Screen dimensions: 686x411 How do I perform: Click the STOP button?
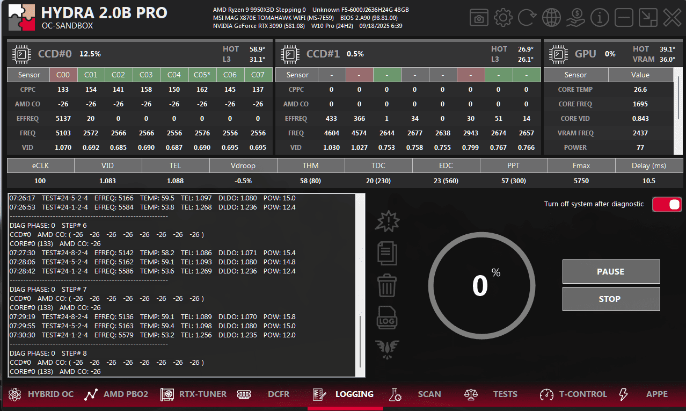coord(611,299)
